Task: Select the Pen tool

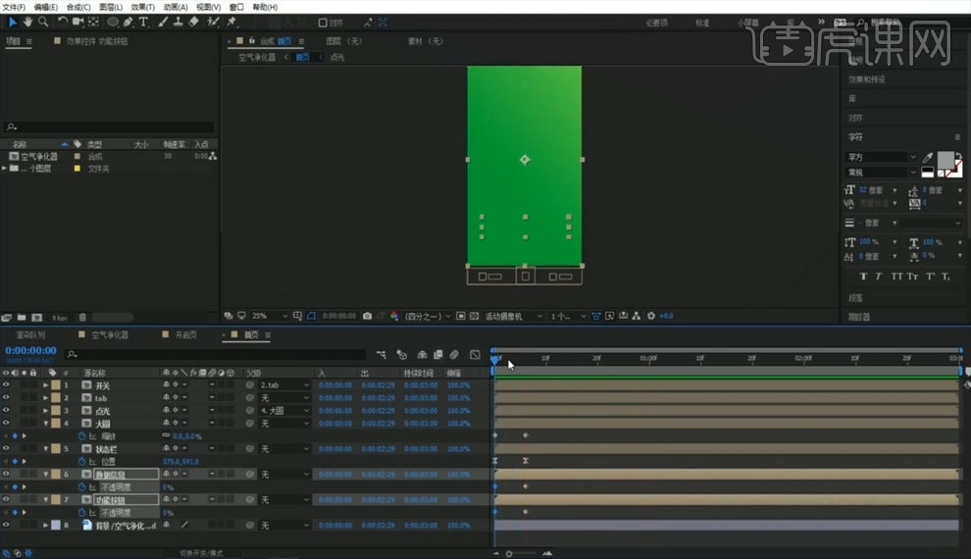Action: pos(128,23)
